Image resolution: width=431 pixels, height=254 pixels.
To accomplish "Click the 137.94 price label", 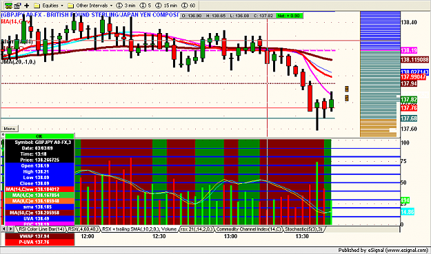I will click(409, 83).
